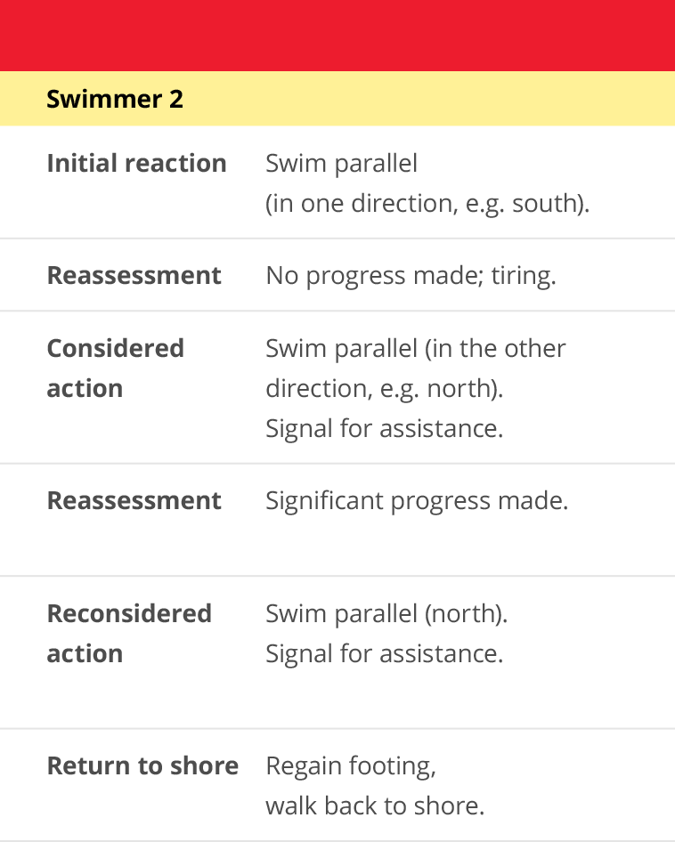Click '(in one direction, e.g. south)' text
This screenshot has height=842, width=675.
[427, 204]
